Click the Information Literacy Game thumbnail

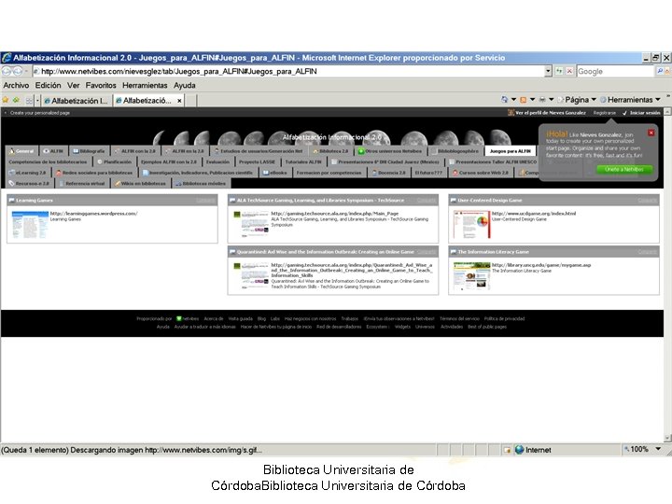[x=472, y=276]
